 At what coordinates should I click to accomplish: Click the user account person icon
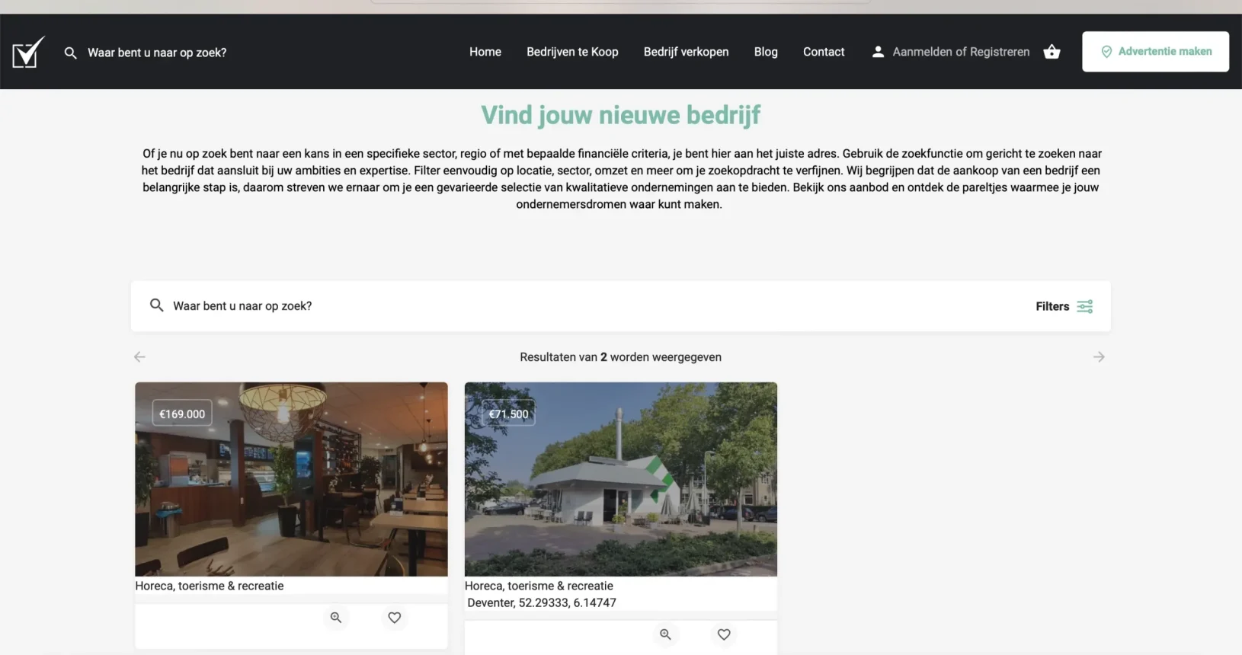878,52
